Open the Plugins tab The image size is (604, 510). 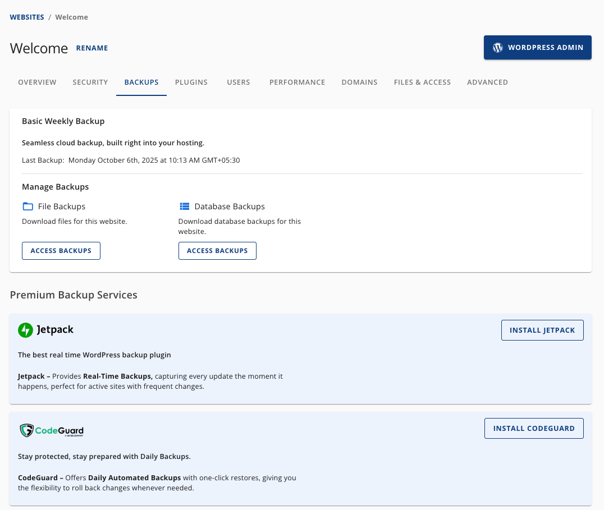click(191, 82)
